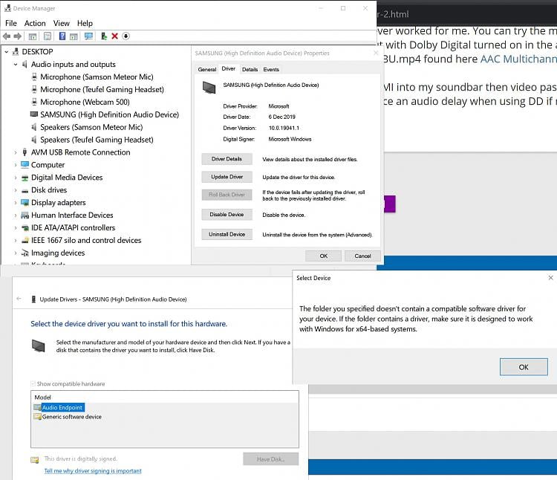
Task: Click the AVM USB Remote Connection plug icon
Action: coord(25,152)
